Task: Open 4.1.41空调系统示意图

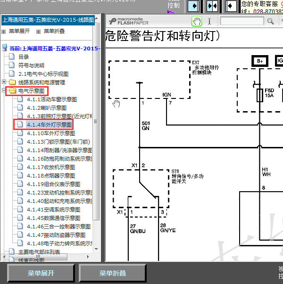Action: (53, 210)
